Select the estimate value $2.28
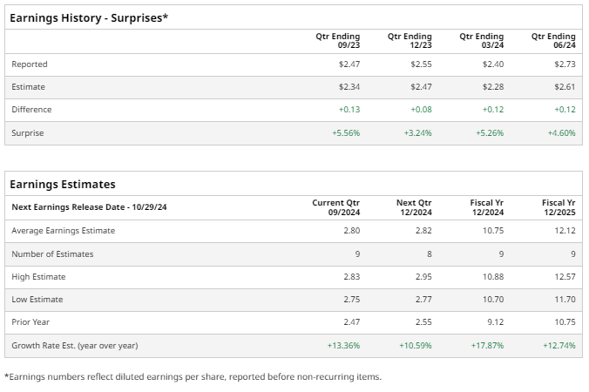Viewport: 589px width, 392px height. (492, 87)
